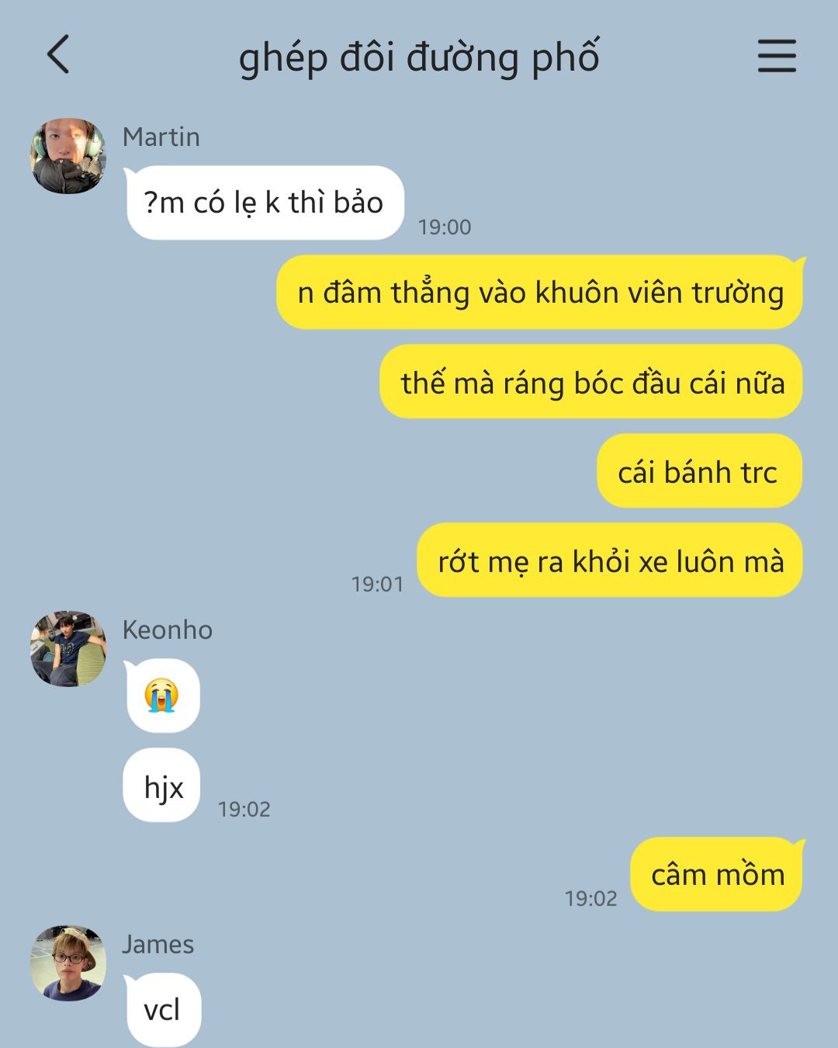The image size is (838, 1048).
Task: Select bubble 'n đâm thẳng vào khuôn viên trường'
Action: click(540, 293)
